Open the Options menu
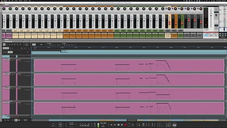227x128 pixels. pos(21,1)
